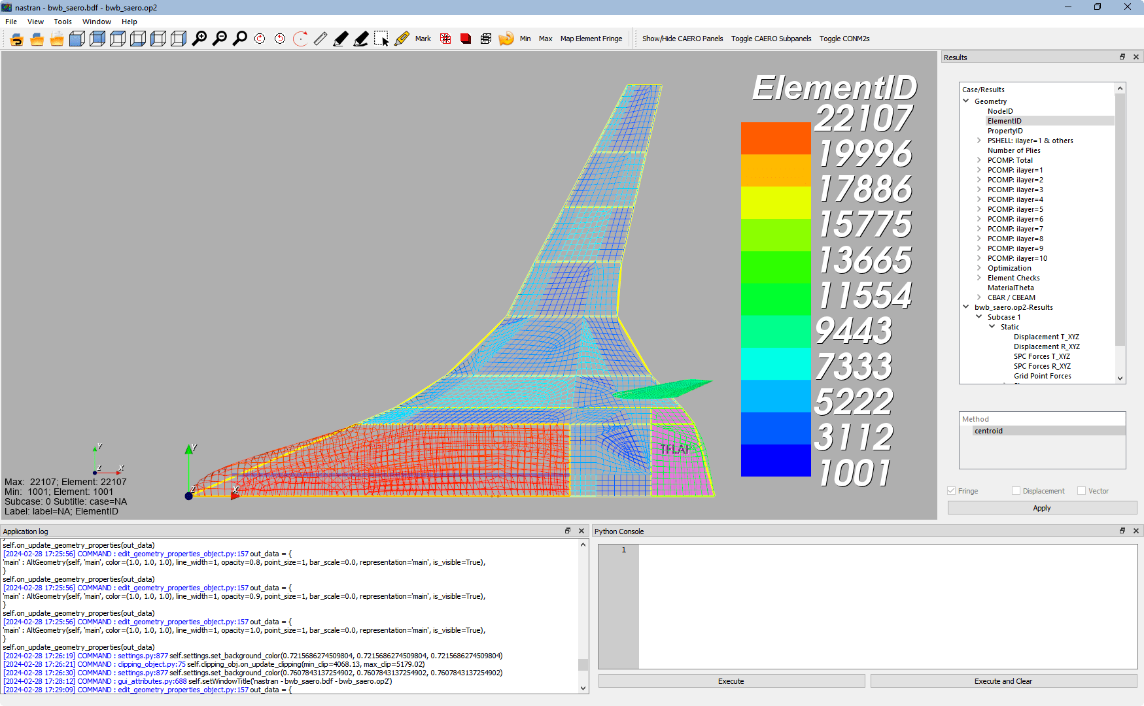Click the Mark toolbar button
This screenshot has height=706, width=1144.
coord(423,39)
